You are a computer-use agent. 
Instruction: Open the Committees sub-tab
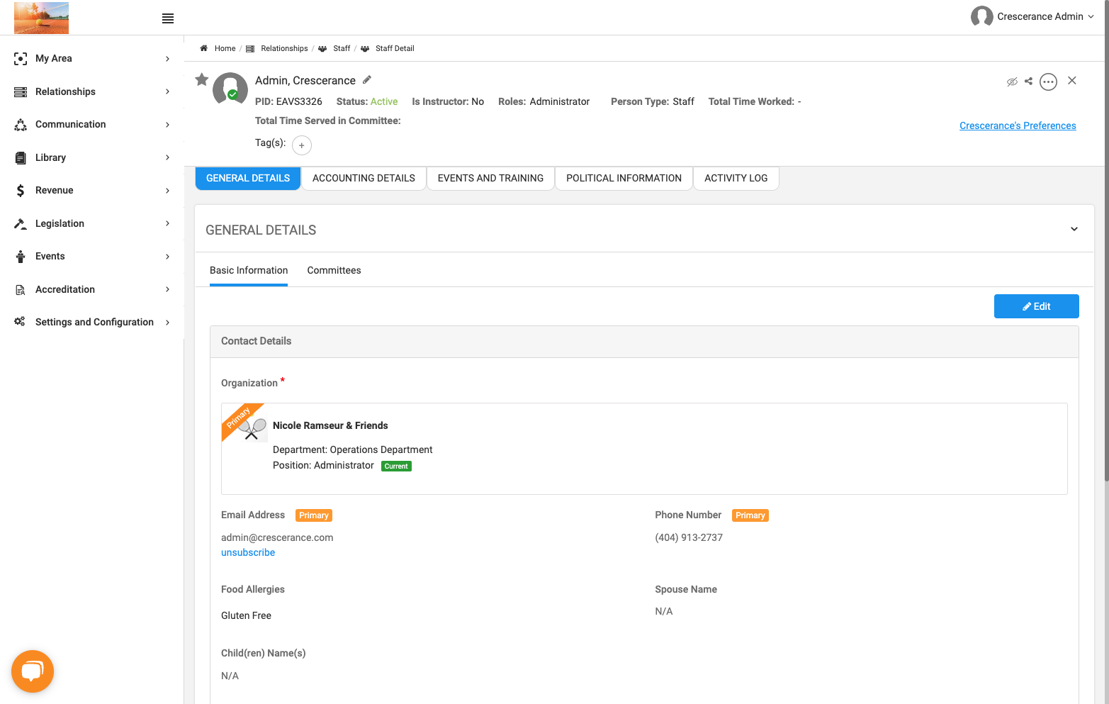tap(334, 270)
